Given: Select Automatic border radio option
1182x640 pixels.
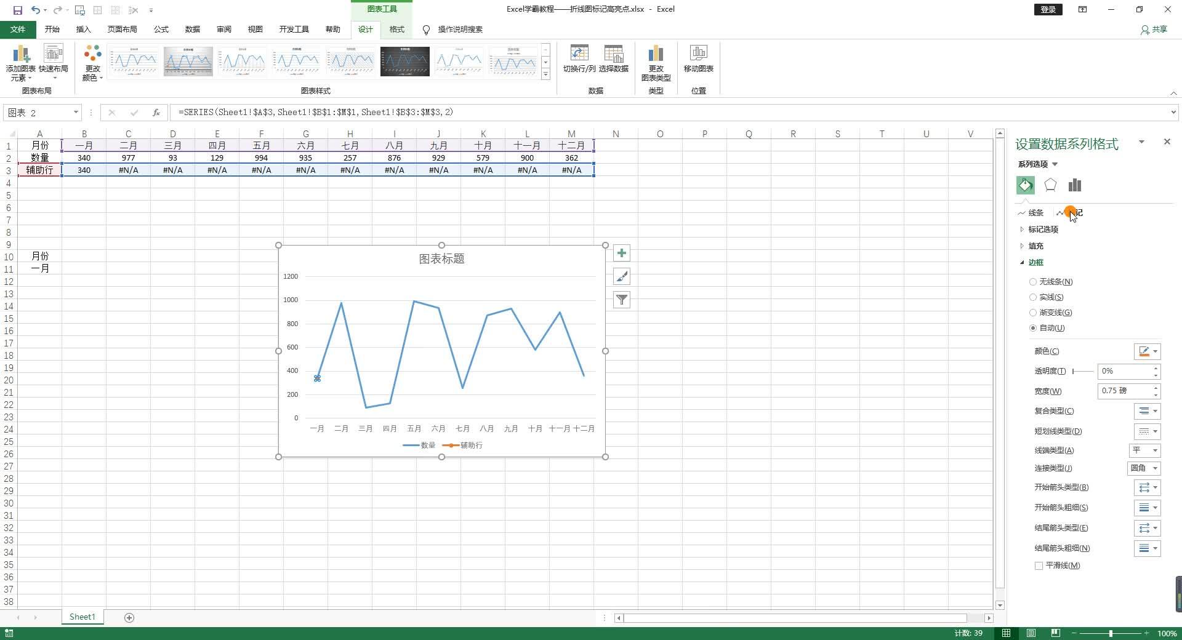Looking at the screenshot, I should (x=1033, y=328).
